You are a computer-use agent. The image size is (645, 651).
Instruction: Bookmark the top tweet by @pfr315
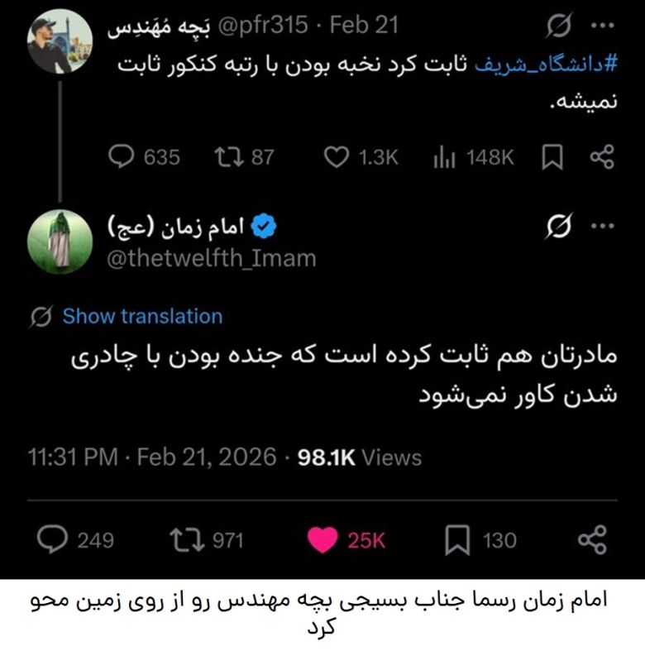coord(552,157)
